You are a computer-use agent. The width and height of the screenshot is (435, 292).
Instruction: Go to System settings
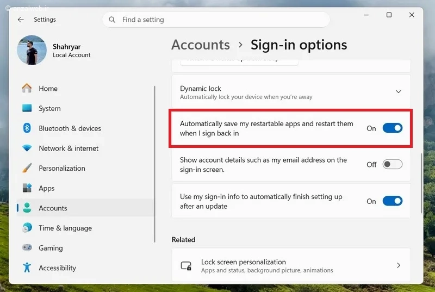click(85, 108)
